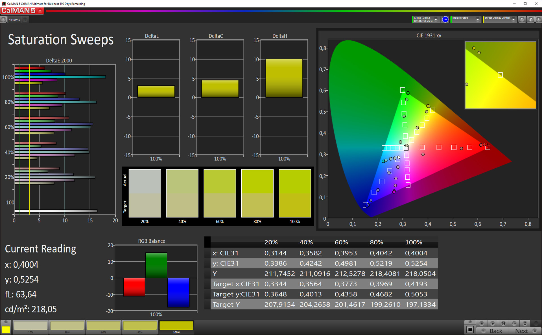Select the 20% saturation patch in the bottom strip
The height and width of the screenshot is (335, 542).
pyautogui.click(x=31, y=326)
